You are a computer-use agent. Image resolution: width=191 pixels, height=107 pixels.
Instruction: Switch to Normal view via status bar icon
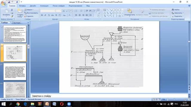[154, 100]
